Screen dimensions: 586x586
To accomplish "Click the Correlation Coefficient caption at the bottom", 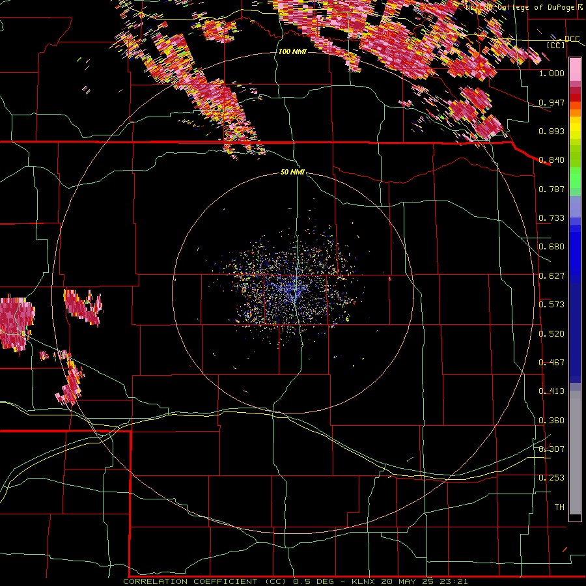I will 295,581.
